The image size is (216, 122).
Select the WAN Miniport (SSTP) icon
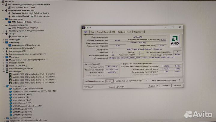(x=11, y=115)
